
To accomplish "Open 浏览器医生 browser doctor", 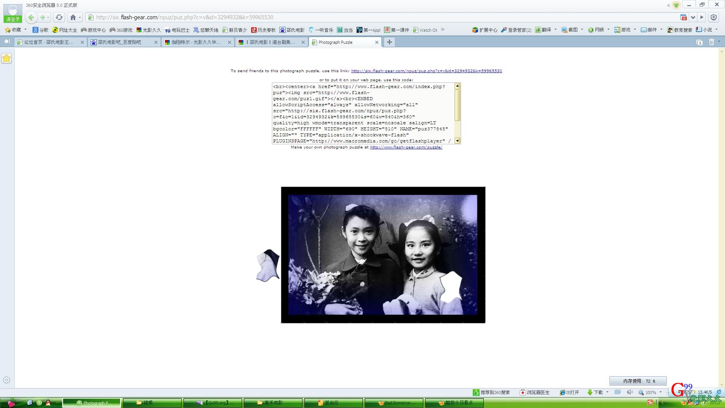I will coord(535,393).
